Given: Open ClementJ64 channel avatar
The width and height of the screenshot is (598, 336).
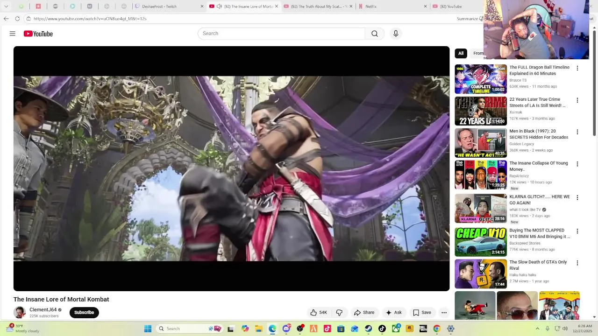Looking at the screenshot, I should point(20,313).
